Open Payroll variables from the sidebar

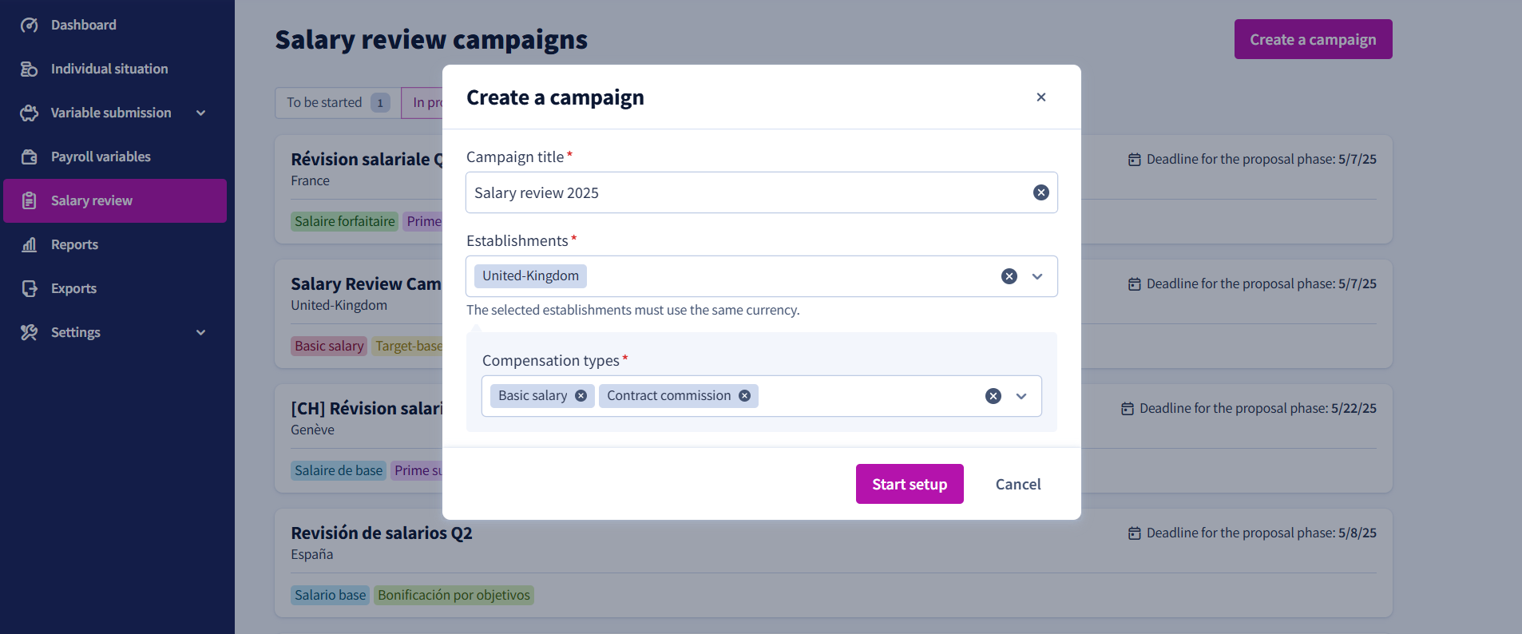pyautogui.click(x=115, y=157)
